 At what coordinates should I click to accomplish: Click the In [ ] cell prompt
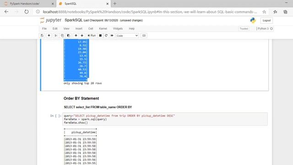[55, 116]
